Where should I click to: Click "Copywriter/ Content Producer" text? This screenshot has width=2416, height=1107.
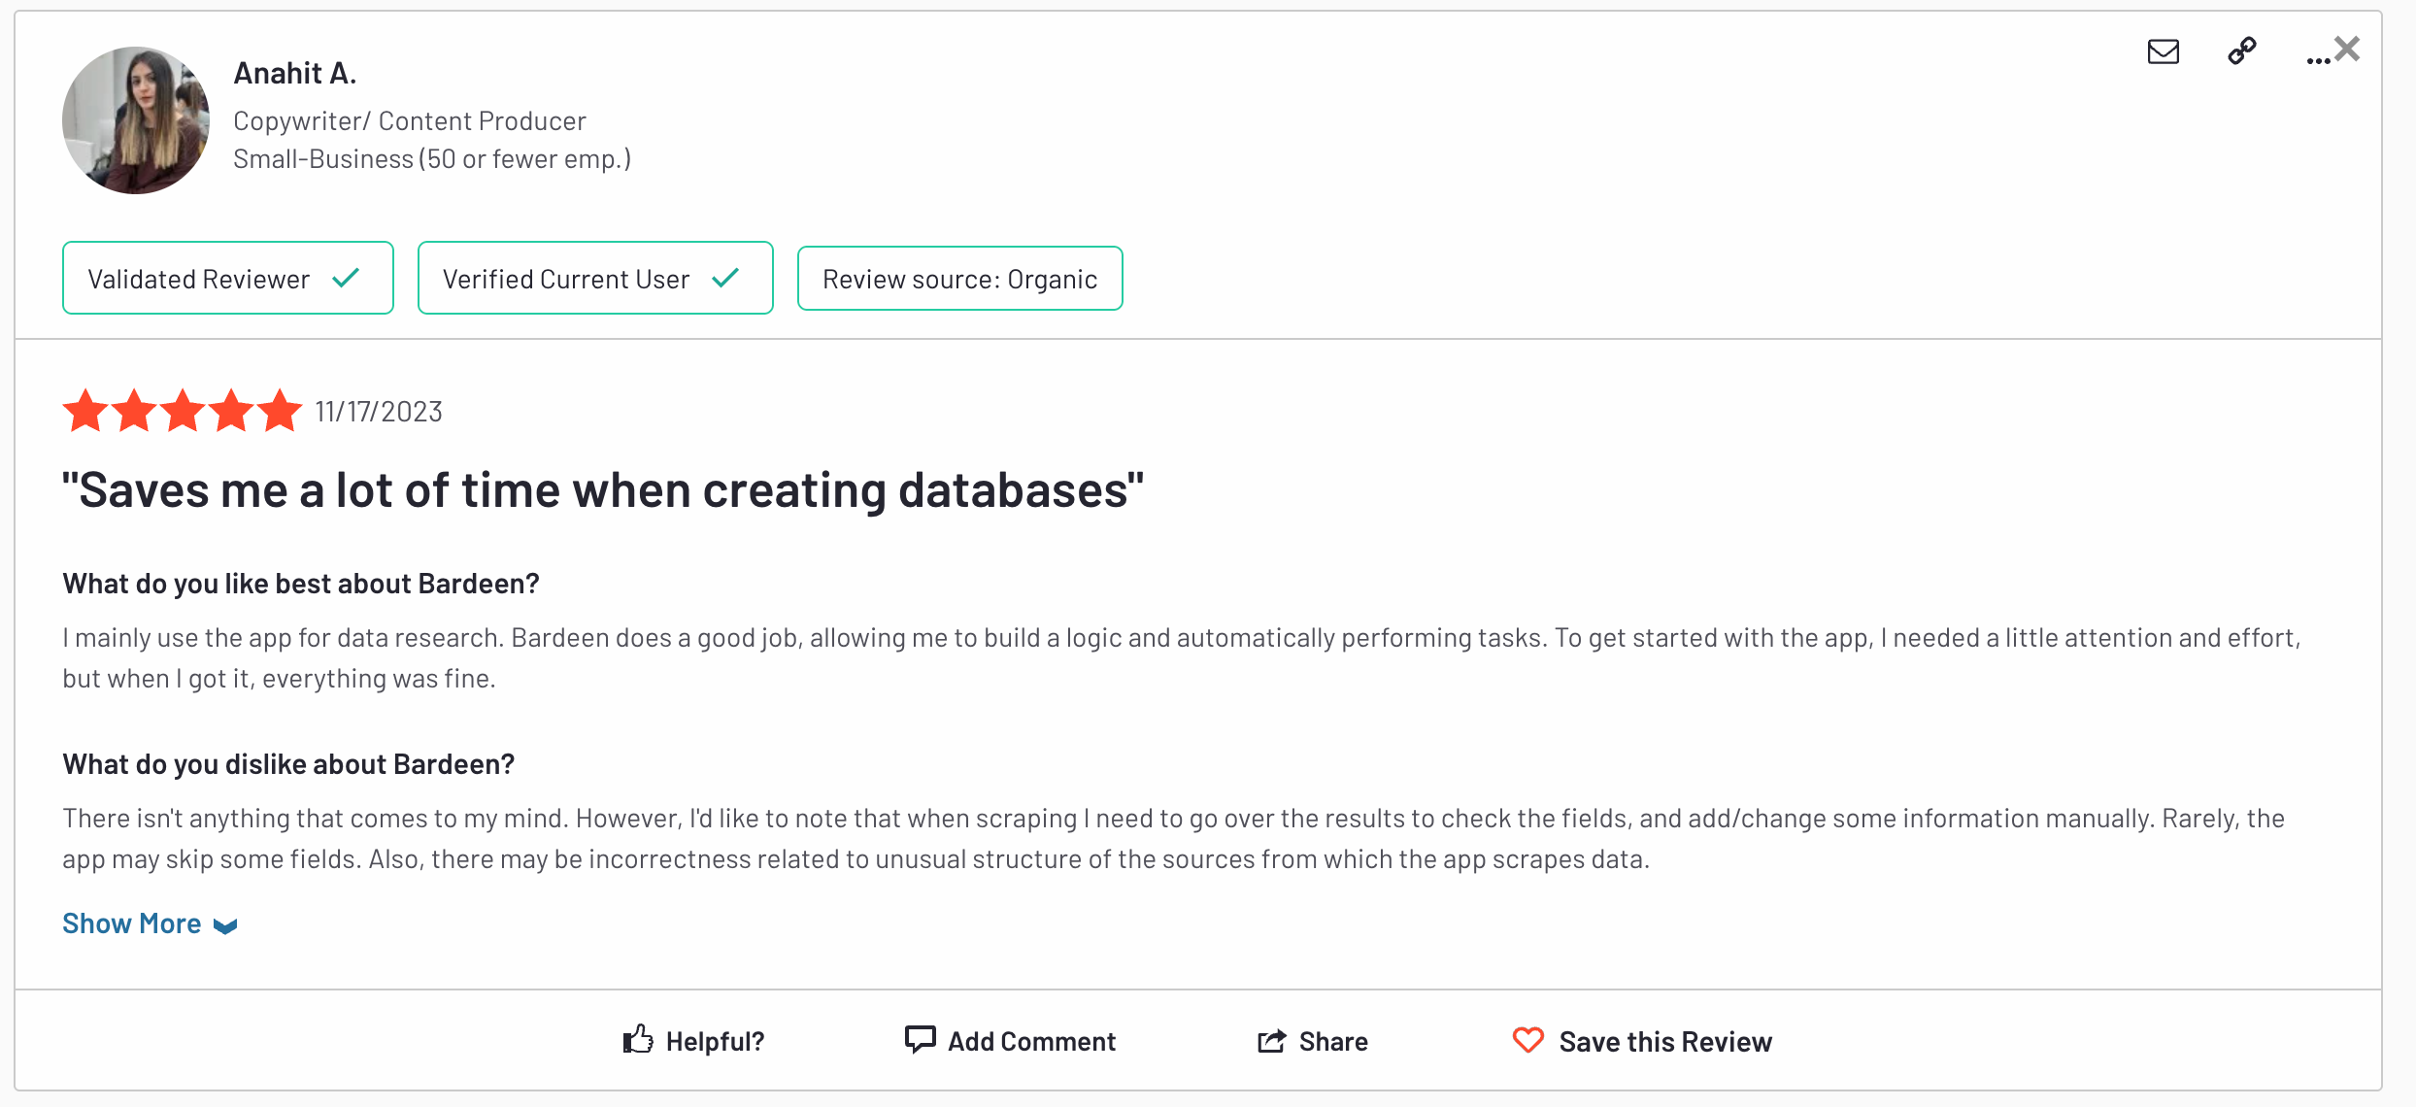(x=410, y=120)
